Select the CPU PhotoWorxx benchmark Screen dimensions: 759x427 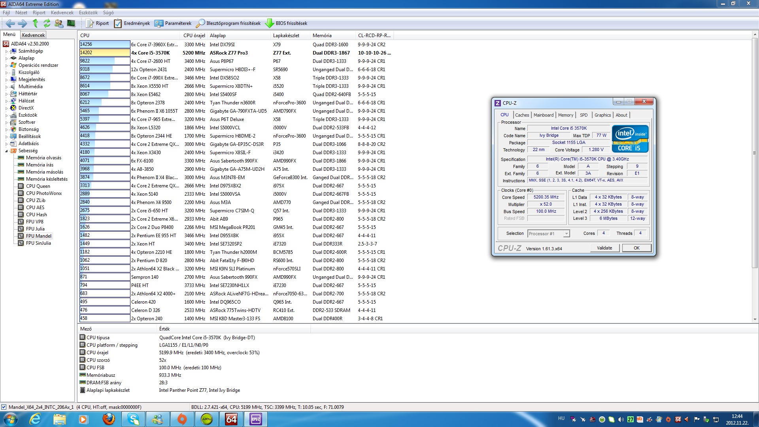[44, 193]
